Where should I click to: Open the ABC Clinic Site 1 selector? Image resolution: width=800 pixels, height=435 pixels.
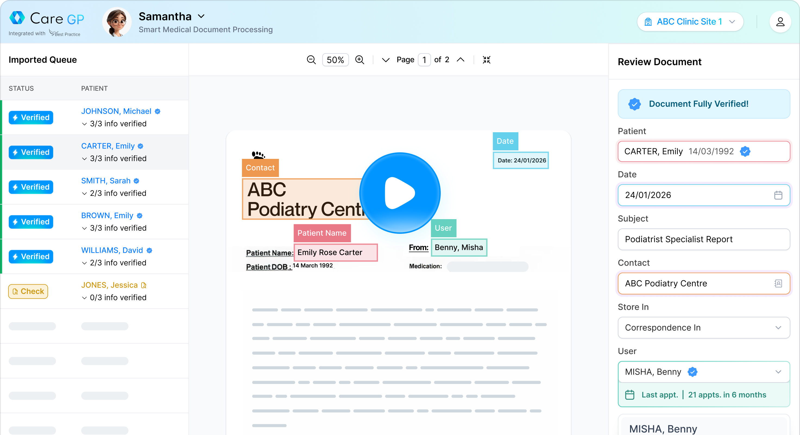690,22
